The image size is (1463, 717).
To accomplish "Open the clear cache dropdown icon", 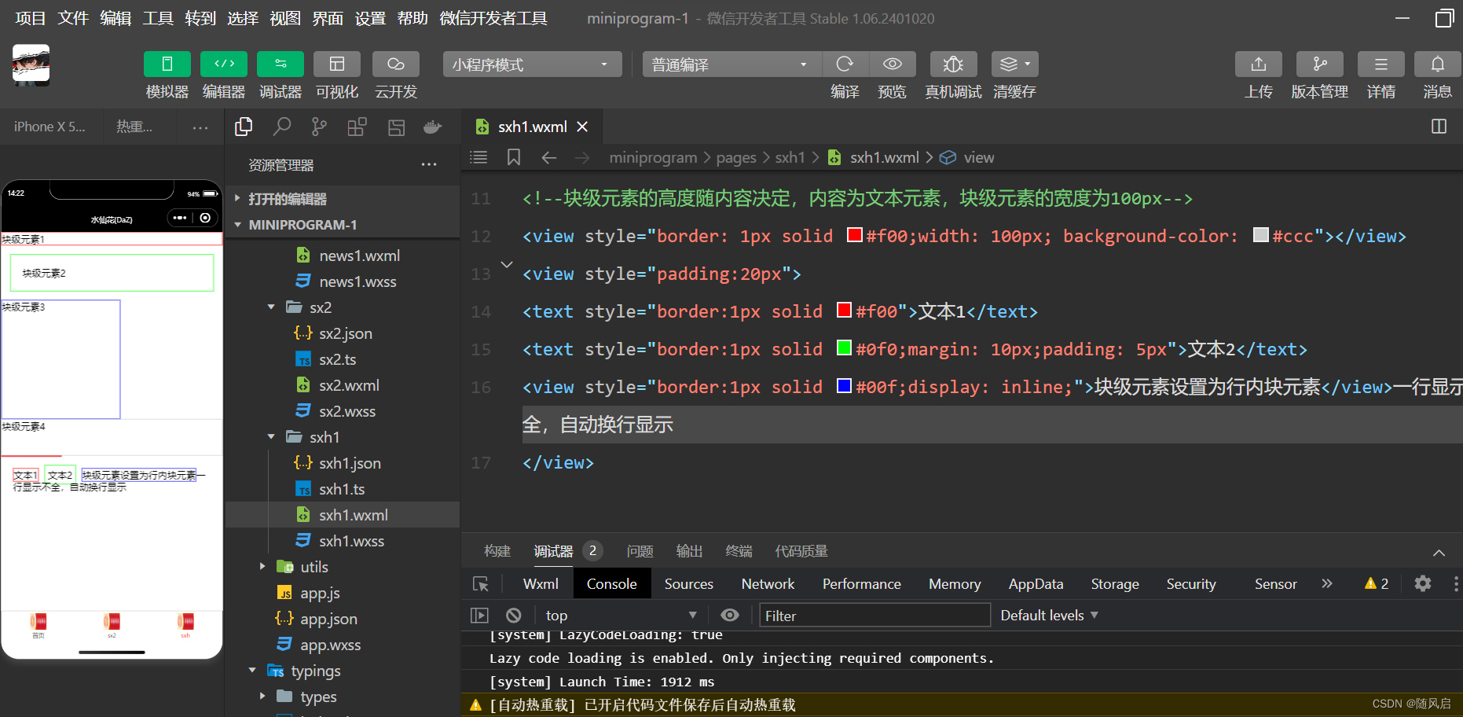I will click(1014, 64).
